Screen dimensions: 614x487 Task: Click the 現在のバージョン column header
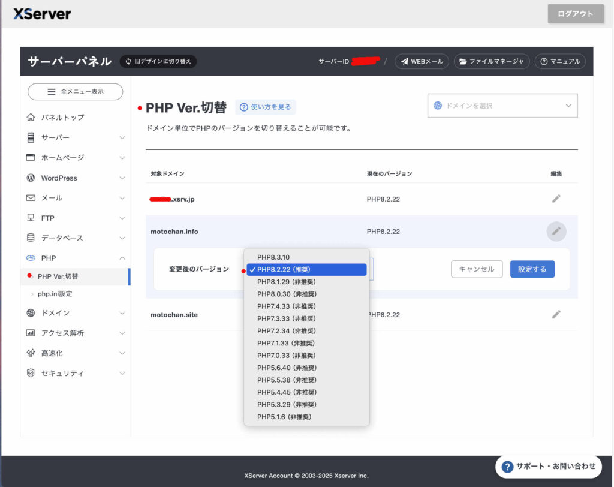click(389, 173)
